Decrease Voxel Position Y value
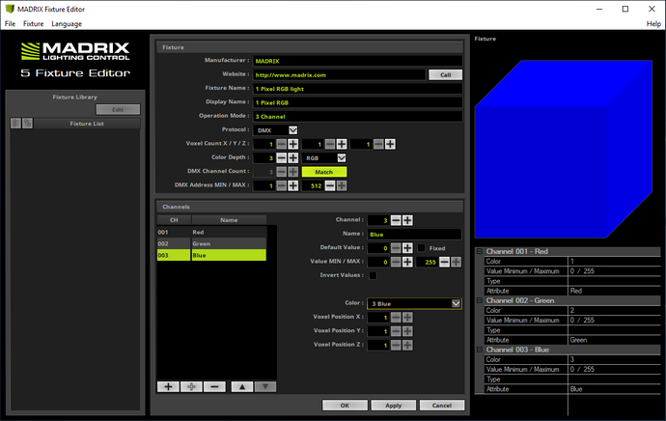The width and height of the screenshot is (666, 421). point(396,331)
